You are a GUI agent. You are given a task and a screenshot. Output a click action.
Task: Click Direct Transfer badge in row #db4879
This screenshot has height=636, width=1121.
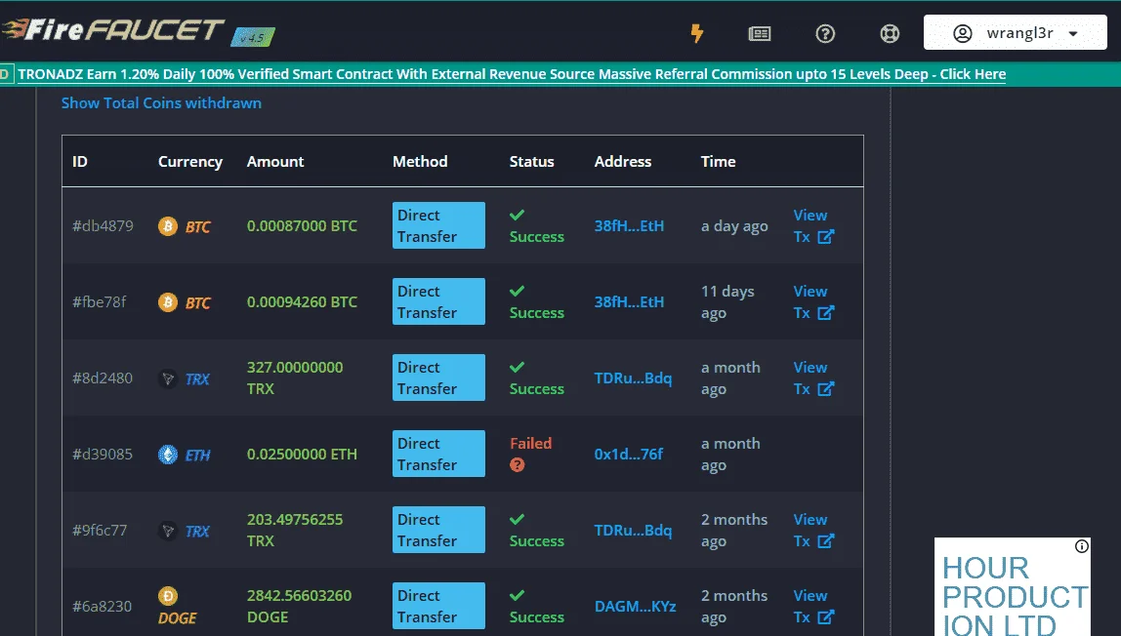click(438, 225)
